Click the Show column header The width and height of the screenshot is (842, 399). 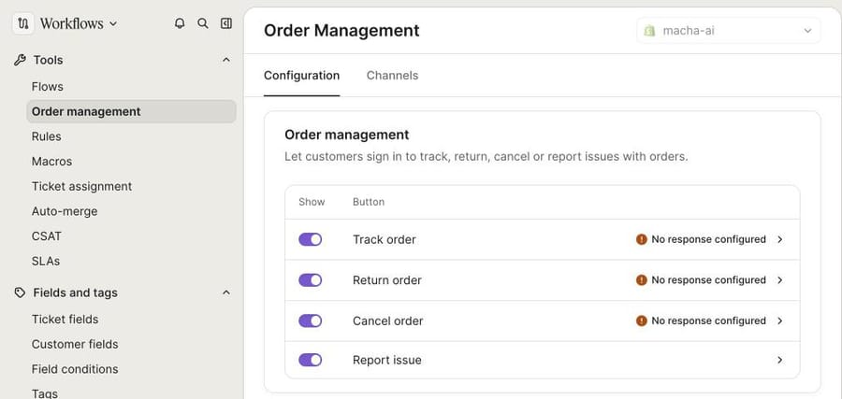[312, 202]
